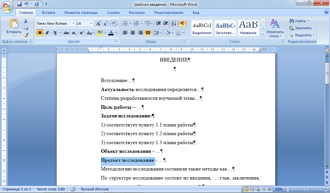The height and width of the screenshot is (193, 330).
Task: Switch to Print Layout view in status bar
Action: [246, 189]
